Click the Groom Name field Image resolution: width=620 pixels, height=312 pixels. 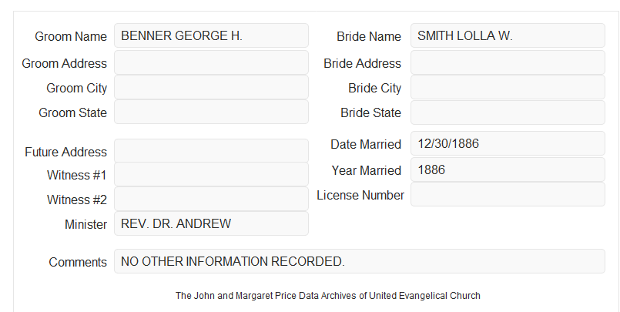coord(211,35)
